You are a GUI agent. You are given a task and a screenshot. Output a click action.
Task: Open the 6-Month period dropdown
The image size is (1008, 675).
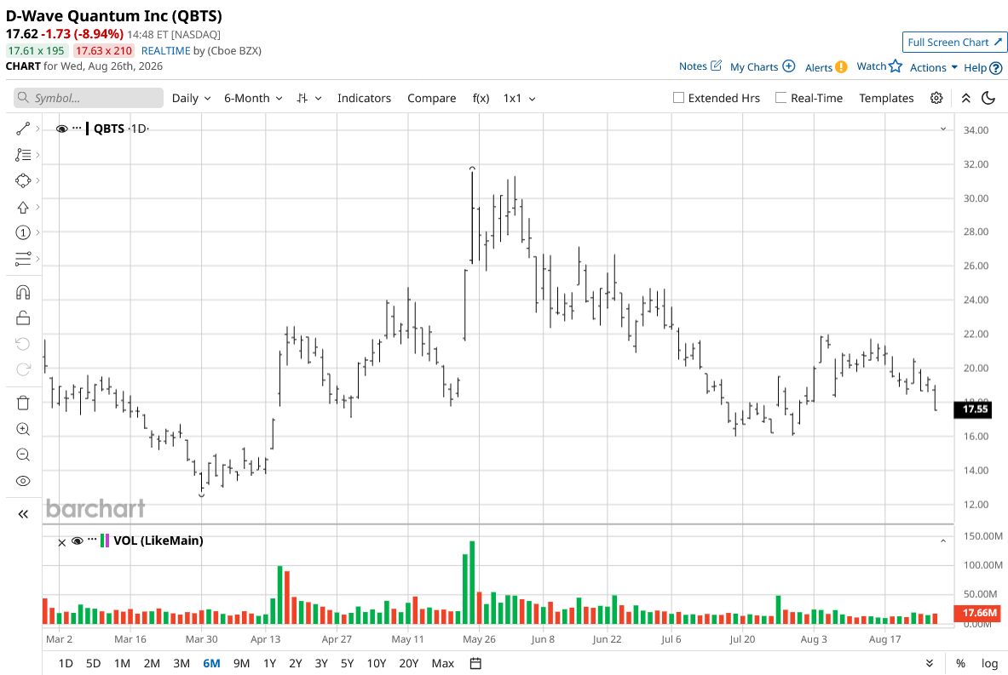pos(253,98)
